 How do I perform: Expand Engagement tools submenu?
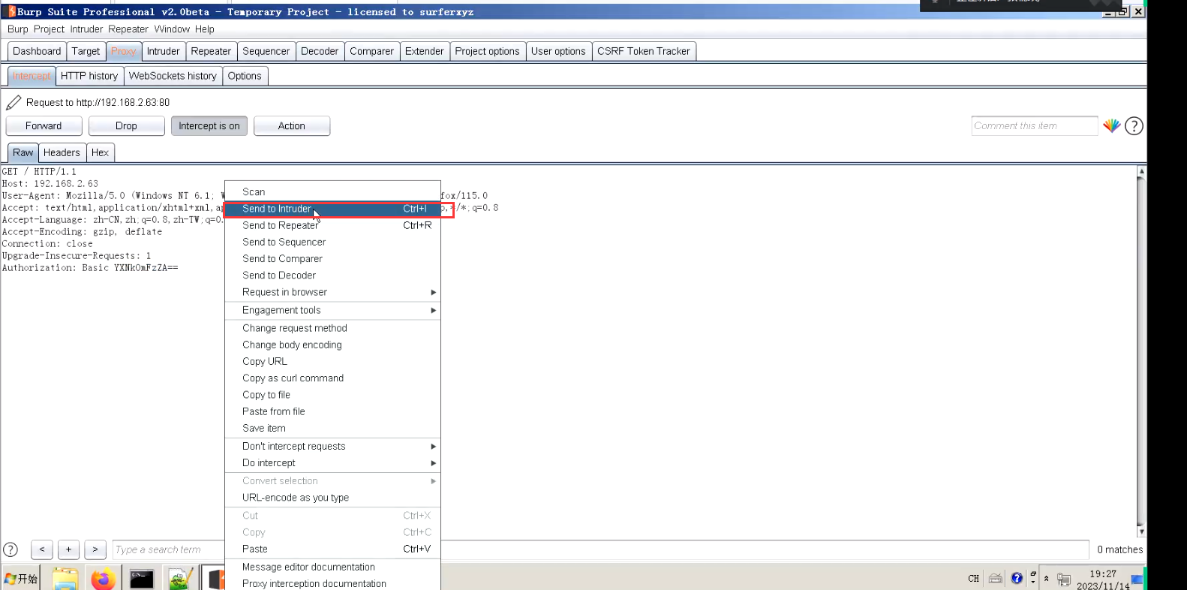(332, 310)
